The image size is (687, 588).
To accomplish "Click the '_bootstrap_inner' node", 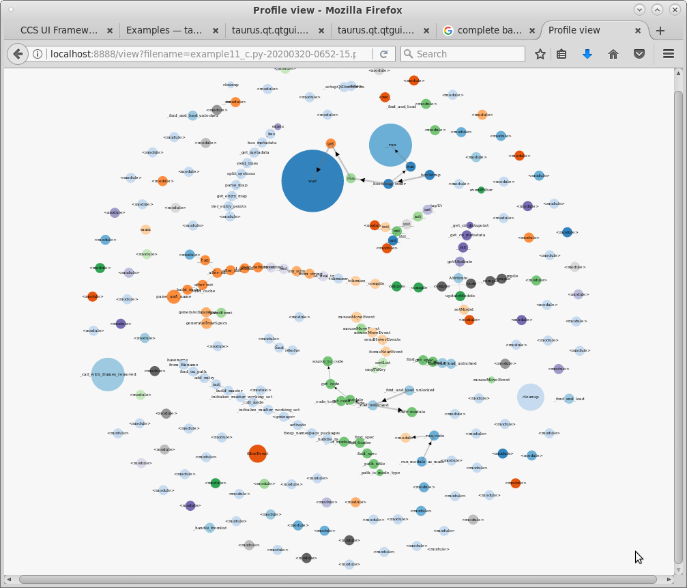I will point(390,182).
